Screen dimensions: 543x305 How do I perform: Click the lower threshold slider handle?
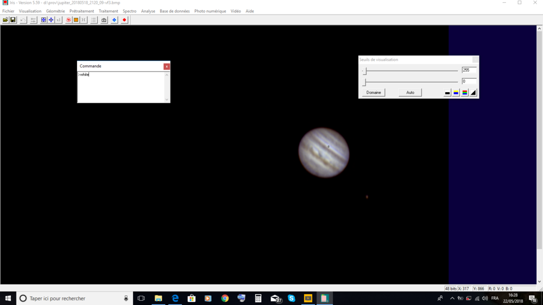point(364,82)
